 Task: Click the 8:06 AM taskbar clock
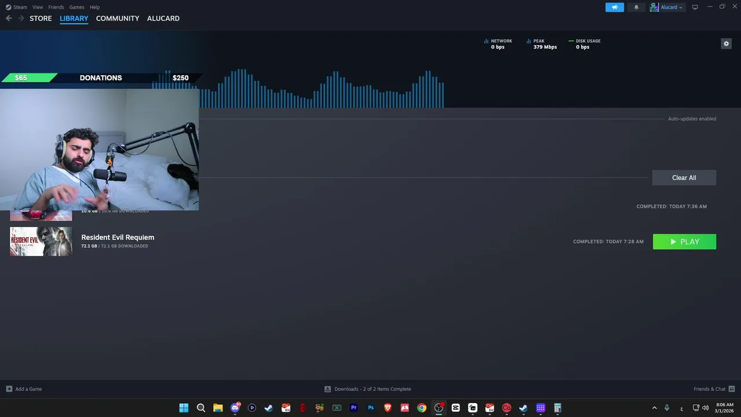click(724, 408)
